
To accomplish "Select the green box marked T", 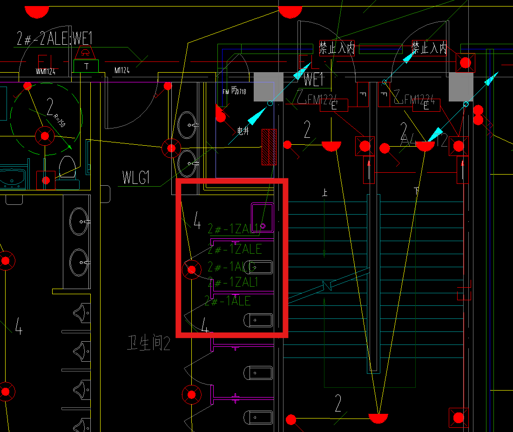I will [x=86, y=66].
